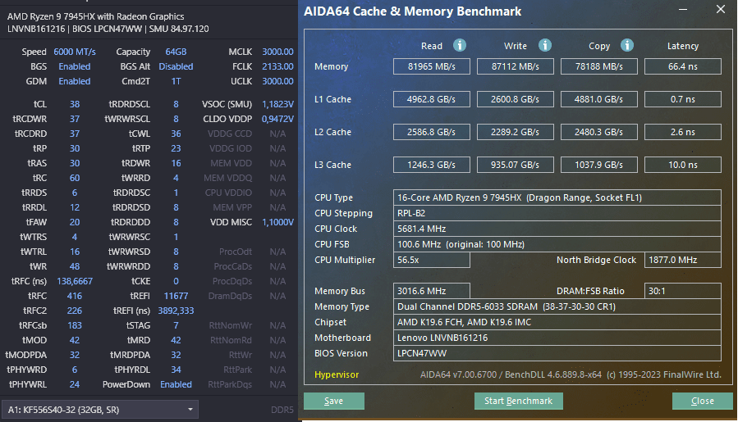
Task: Select L2 Cache Copy 2480.3 GB/s
Action: [x=599, y=132]
